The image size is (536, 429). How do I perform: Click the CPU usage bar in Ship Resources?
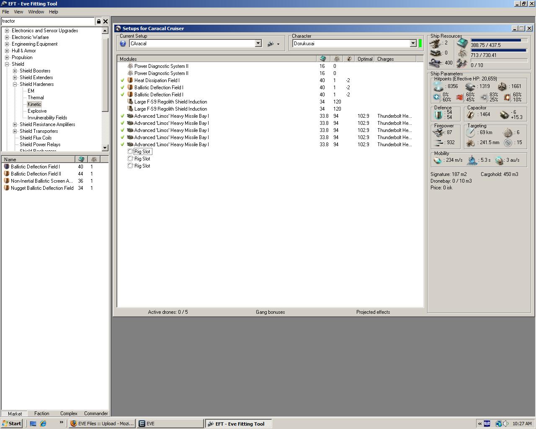(499, 40)
